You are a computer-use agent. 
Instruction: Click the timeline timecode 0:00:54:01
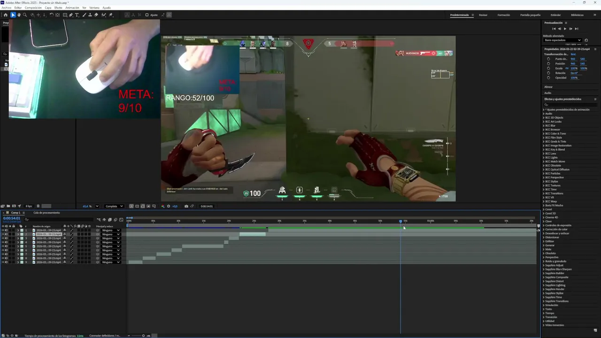[x=12, y=218]
